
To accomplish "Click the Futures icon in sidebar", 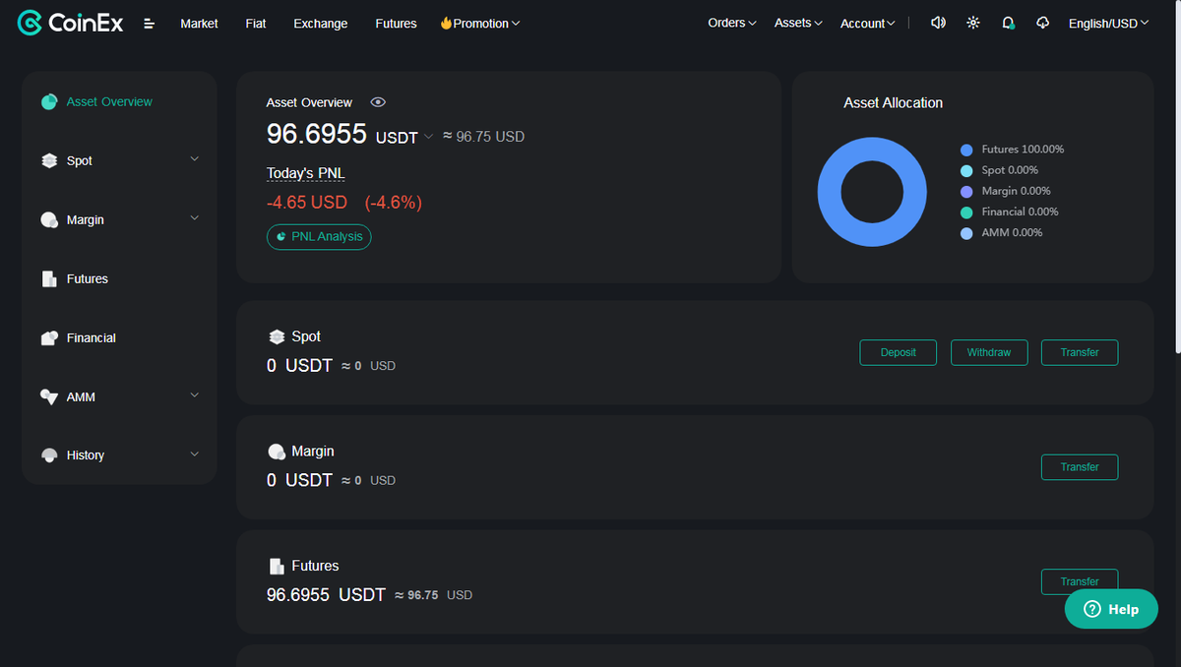I will (49, 278).
